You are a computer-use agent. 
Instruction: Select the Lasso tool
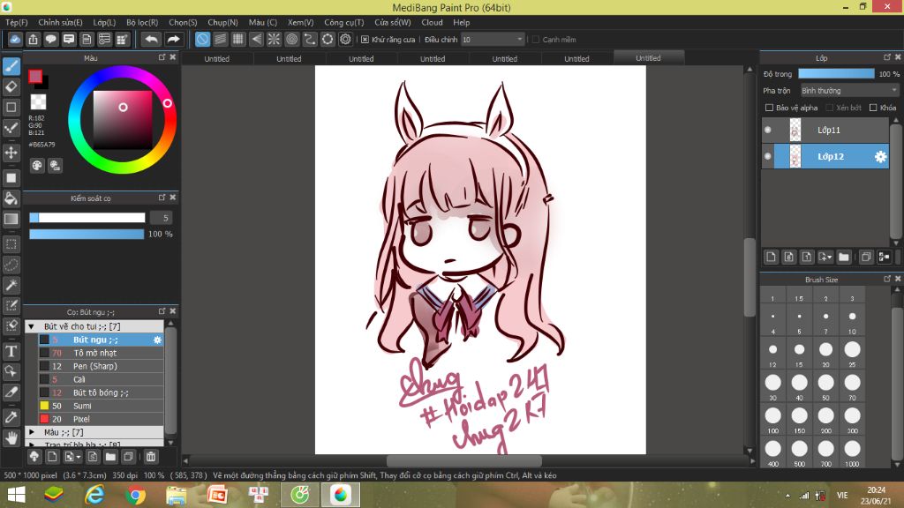pyautogui.click(x=11, y=265)
